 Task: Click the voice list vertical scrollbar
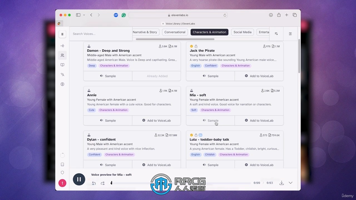pyautogui.click(x=299, y=56)
